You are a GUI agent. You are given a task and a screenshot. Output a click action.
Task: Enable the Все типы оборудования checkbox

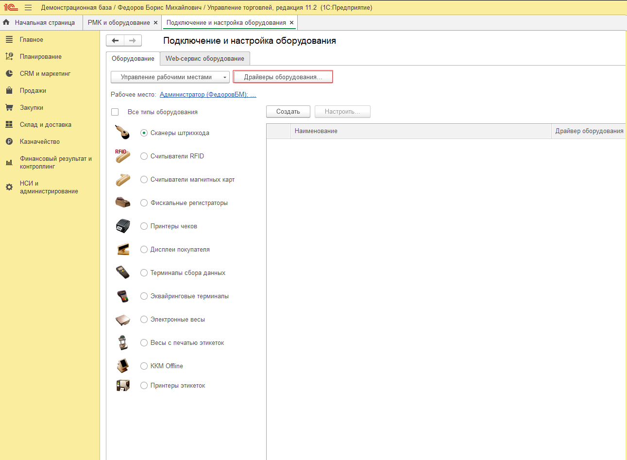pos(115,112)
